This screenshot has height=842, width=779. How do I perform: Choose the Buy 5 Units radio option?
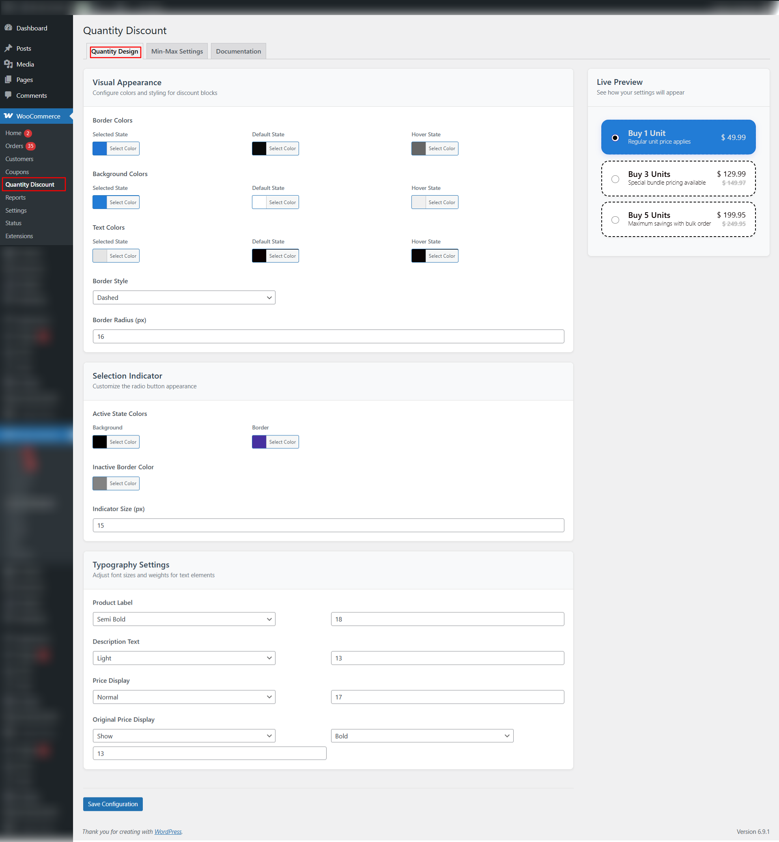(615, 220)
